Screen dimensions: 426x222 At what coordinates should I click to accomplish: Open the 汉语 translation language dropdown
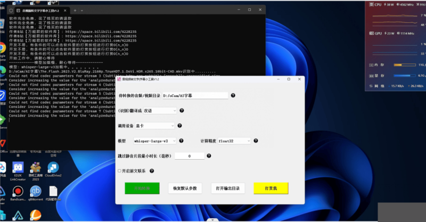(x=160, y=111)
